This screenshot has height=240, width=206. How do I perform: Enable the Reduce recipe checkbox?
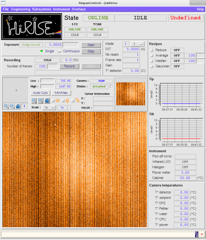tap(152, 50)
